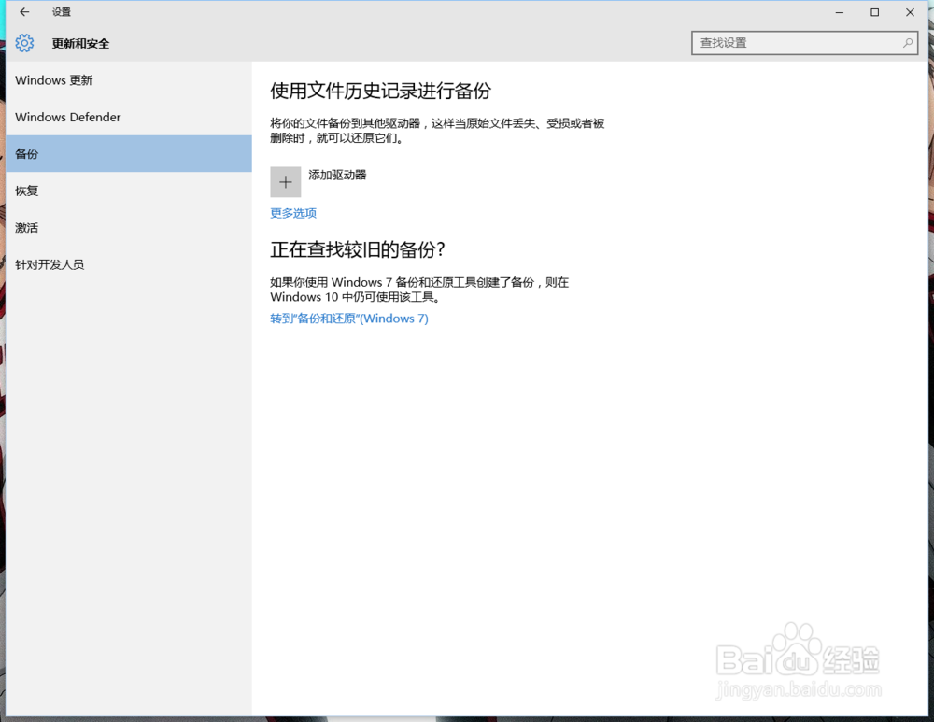Viewport: 934px width, 722px height.
Task: Click heading 正在查找较旧的备份?
Action: 358,249
